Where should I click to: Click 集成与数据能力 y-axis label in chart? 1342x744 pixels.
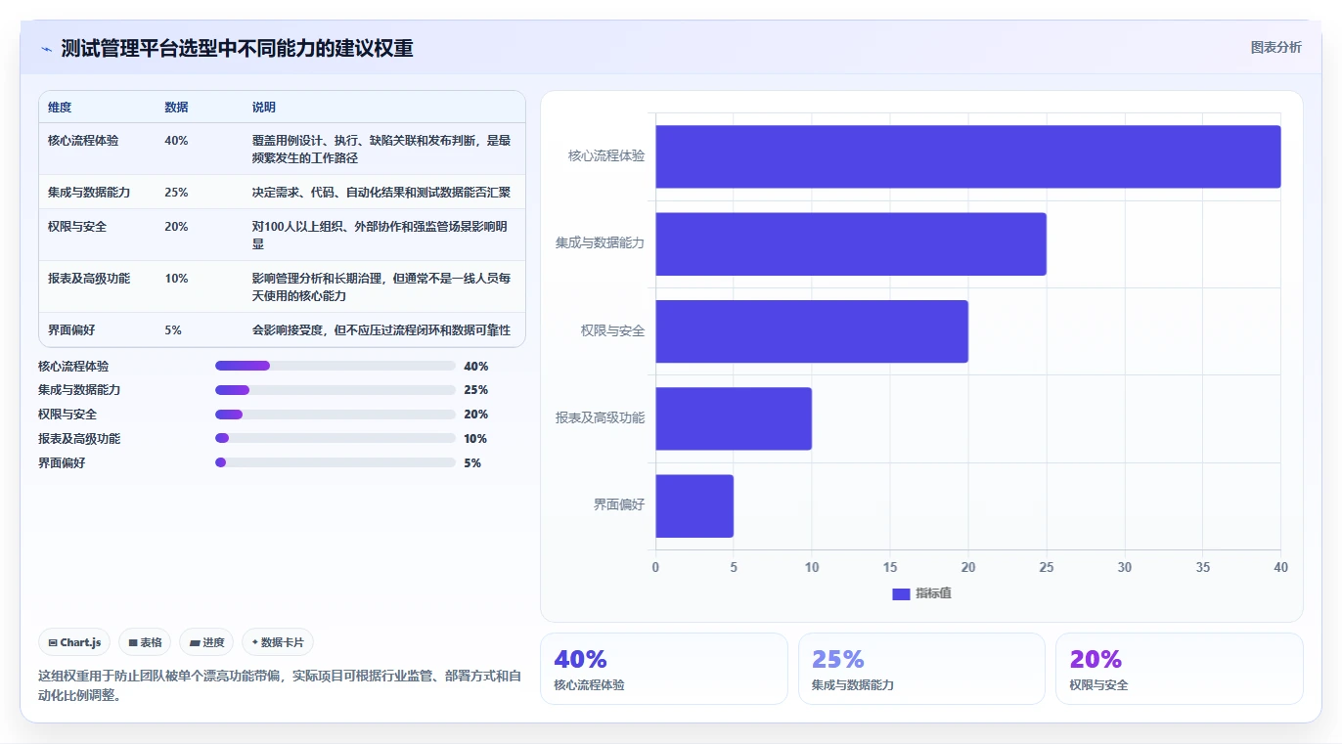pyautogui.click(x=600, y=243)
